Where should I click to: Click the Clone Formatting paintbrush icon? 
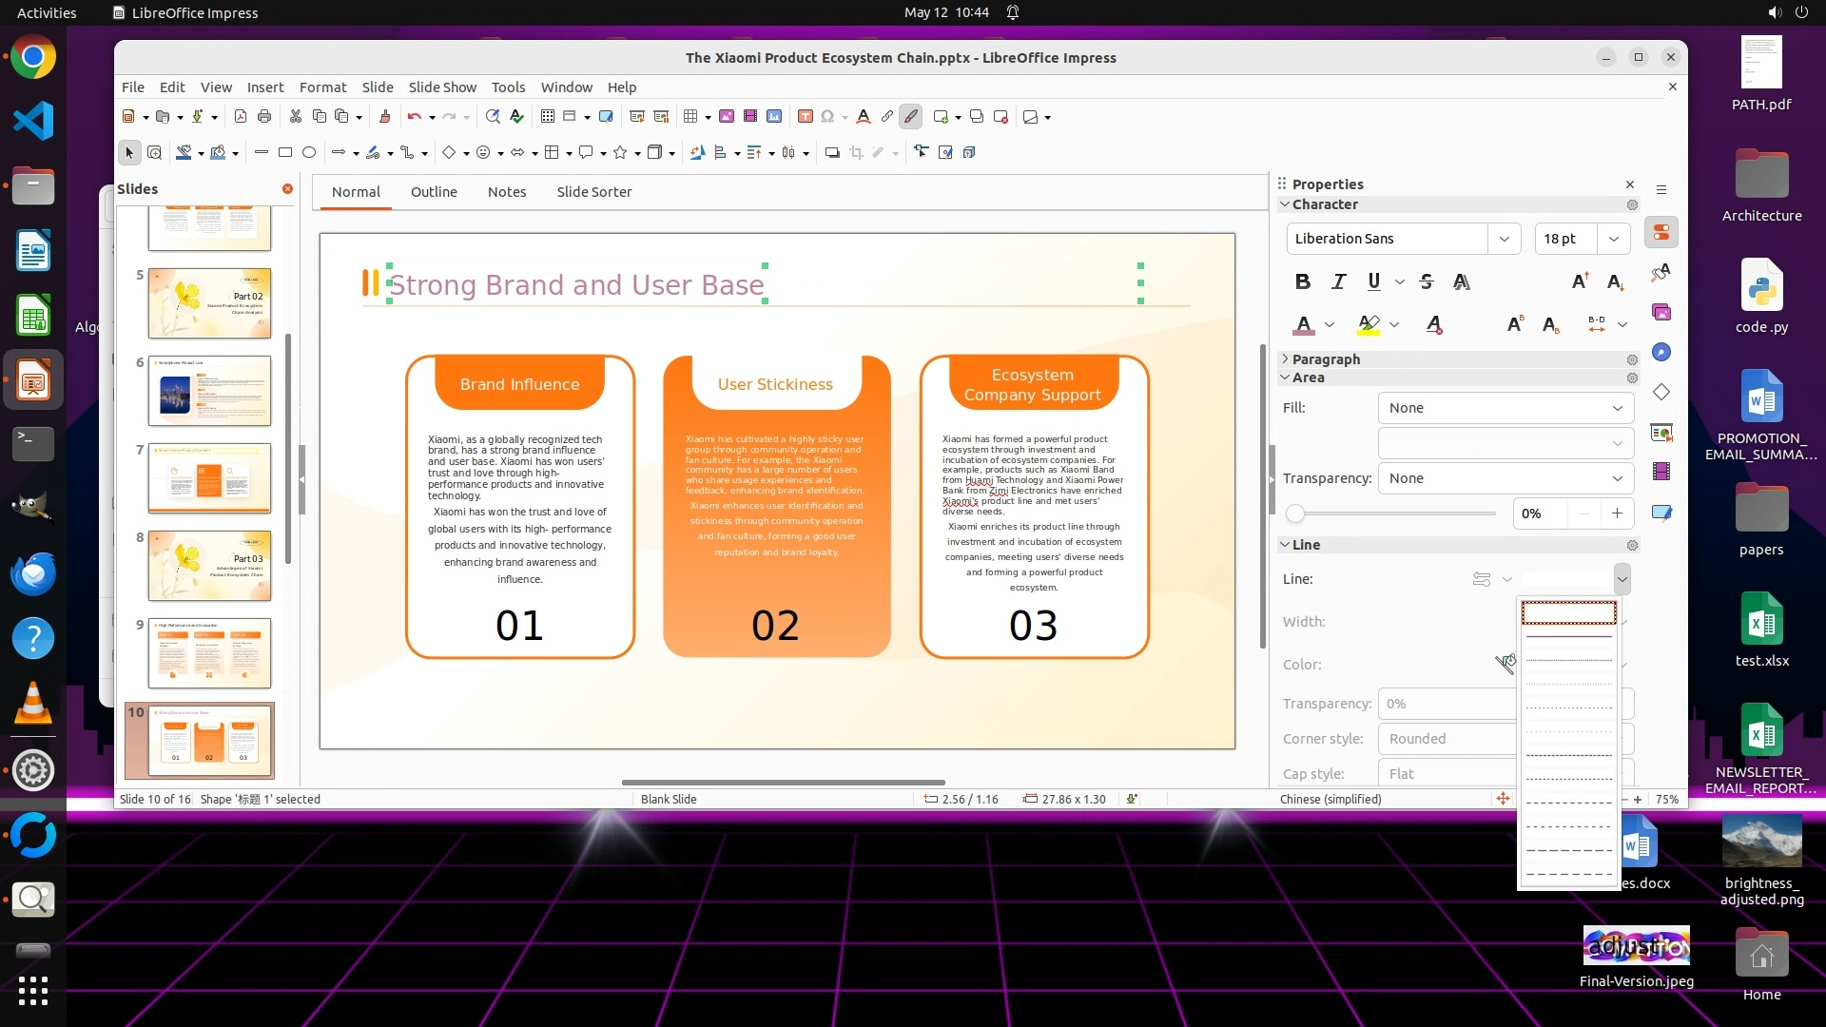(x=385, y=117)
